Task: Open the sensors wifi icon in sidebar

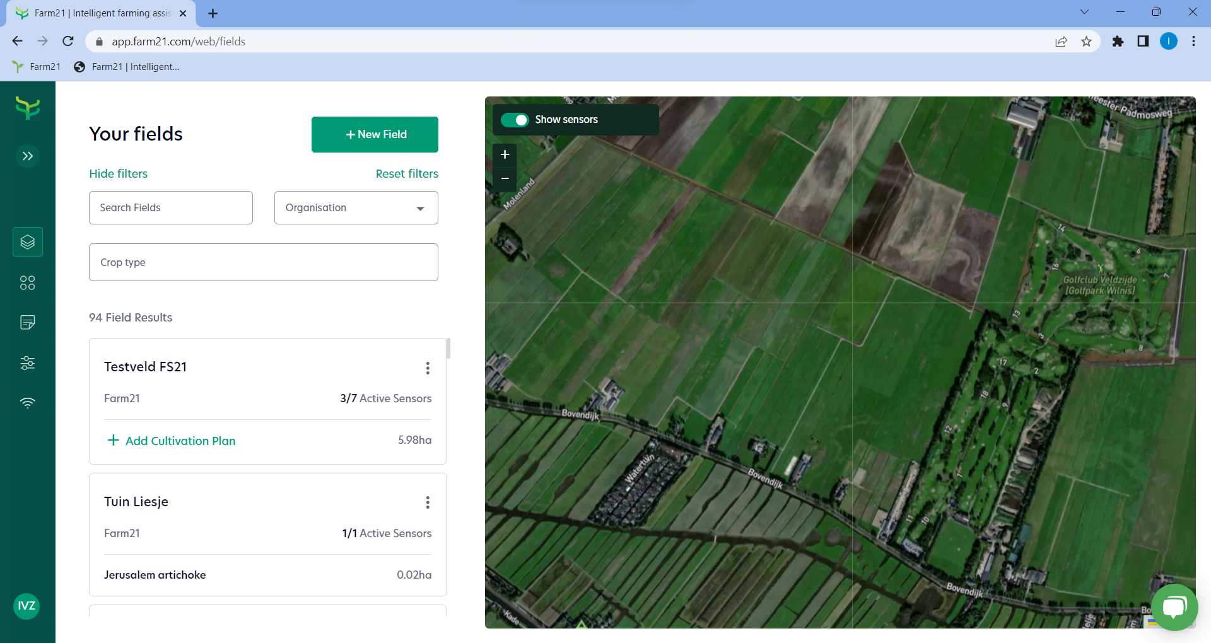Action: point(27,403)
